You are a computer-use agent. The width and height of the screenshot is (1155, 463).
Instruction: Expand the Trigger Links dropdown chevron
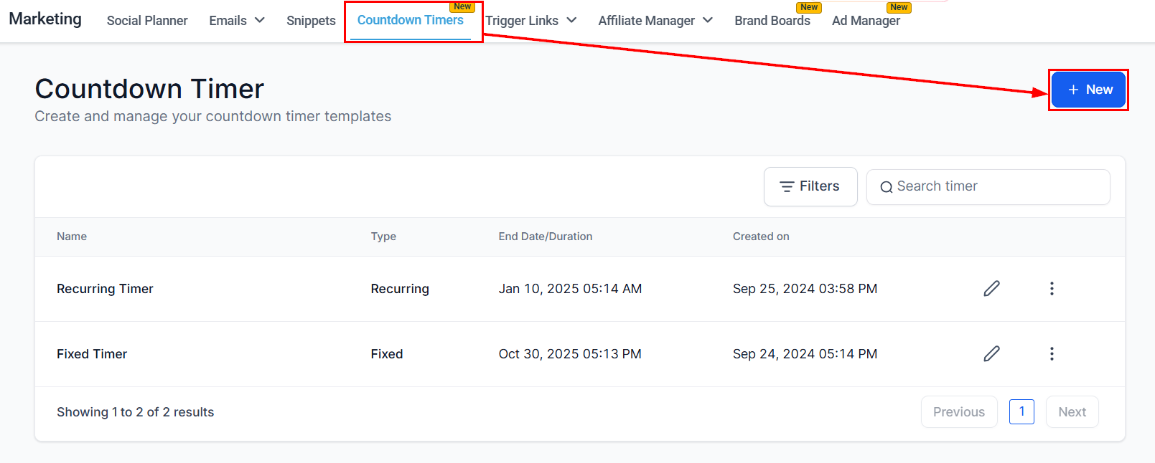point(571,20)
